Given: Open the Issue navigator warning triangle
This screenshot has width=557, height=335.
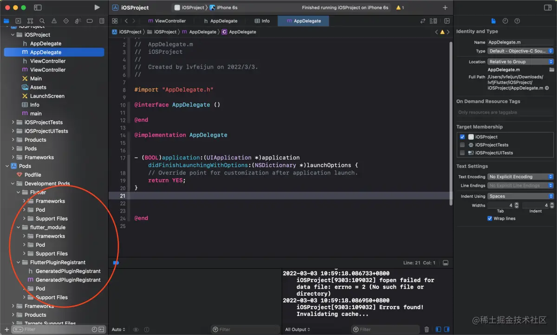Looking at the screenshot, I should tap(54, 21).
